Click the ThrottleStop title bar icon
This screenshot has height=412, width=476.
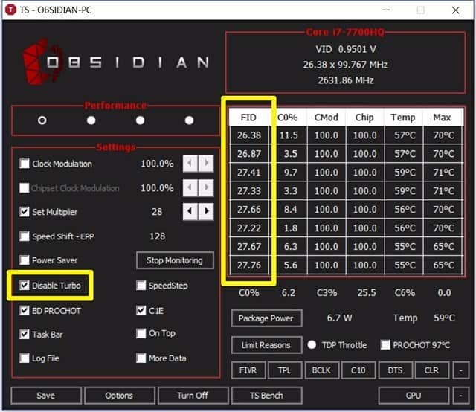click(11, 10)
